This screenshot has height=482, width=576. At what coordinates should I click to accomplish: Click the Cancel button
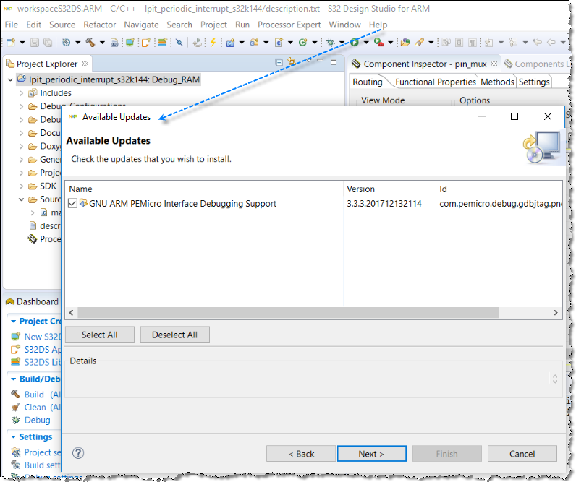coord(522,454)
